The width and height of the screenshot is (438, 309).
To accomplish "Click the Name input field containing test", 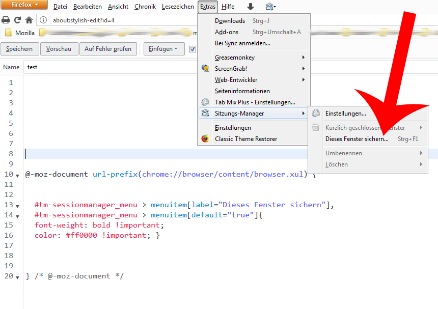I will tap(102, 67).
